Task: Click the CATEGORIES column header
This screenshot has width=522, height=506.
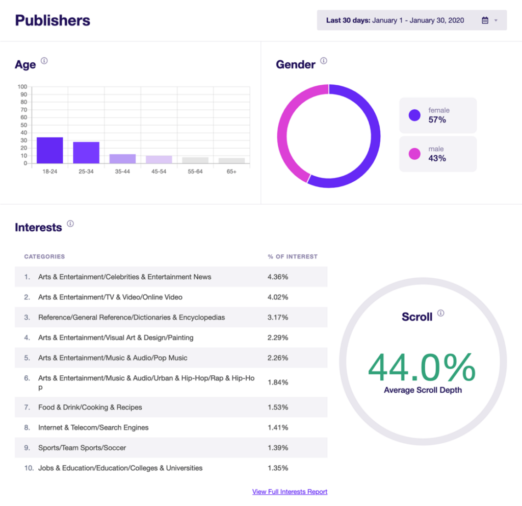Action: click(x=43, y=257)
